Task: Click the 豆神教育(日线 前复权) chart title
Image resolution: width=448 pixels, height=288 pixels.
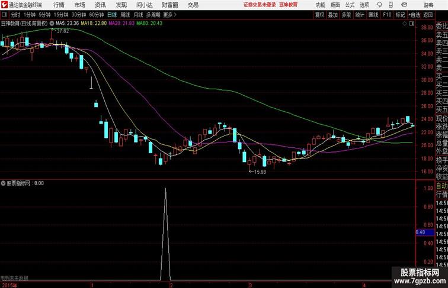Action: [24, 24]
